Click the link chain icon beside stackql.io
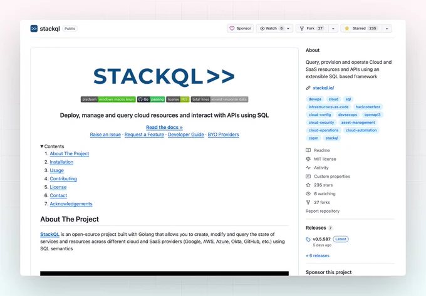426x296 pixels. 308,88
